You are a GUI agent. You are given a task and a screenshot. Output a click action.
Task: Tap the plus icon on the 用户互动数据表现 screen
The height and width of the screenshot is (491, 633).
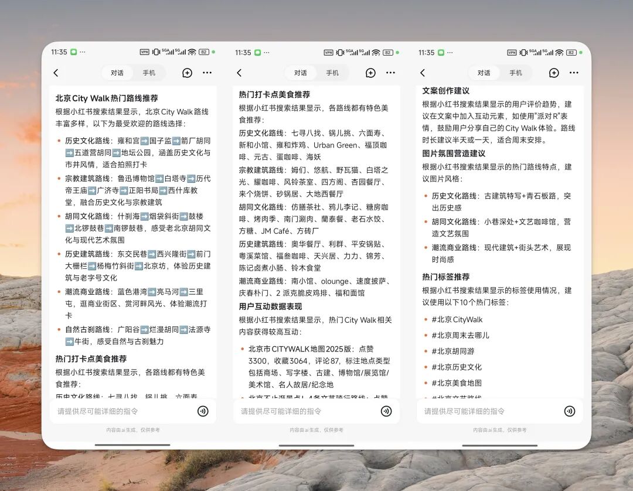click(x=370, y=73)
